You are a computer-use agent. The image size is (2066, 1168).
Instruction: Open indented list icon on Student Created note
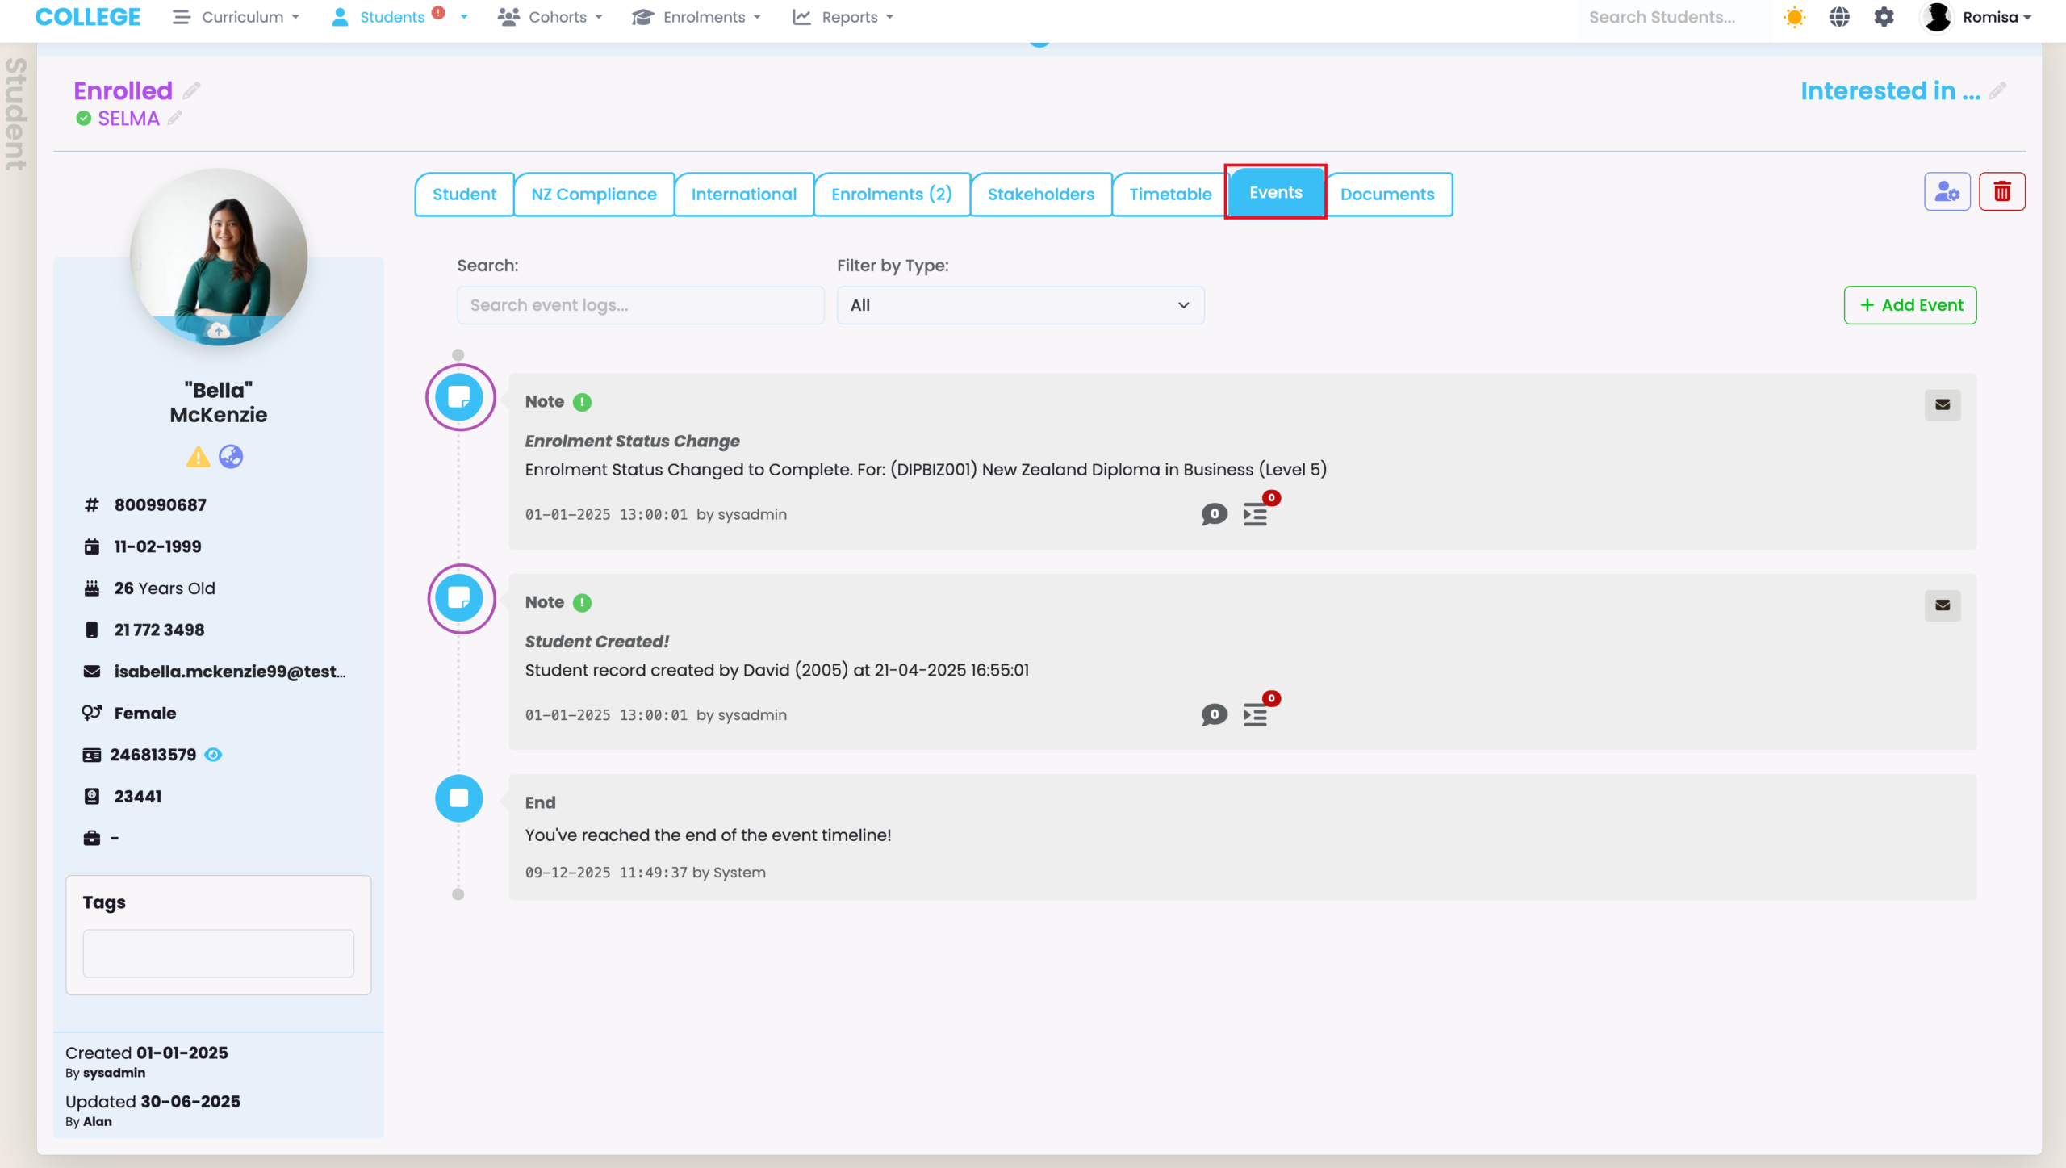[x=1256, y=715]
